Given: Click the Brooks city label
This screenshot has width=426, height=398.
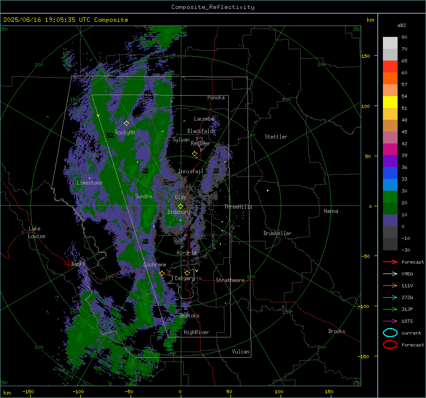Looking at the screenshot, I should [337, 331].
